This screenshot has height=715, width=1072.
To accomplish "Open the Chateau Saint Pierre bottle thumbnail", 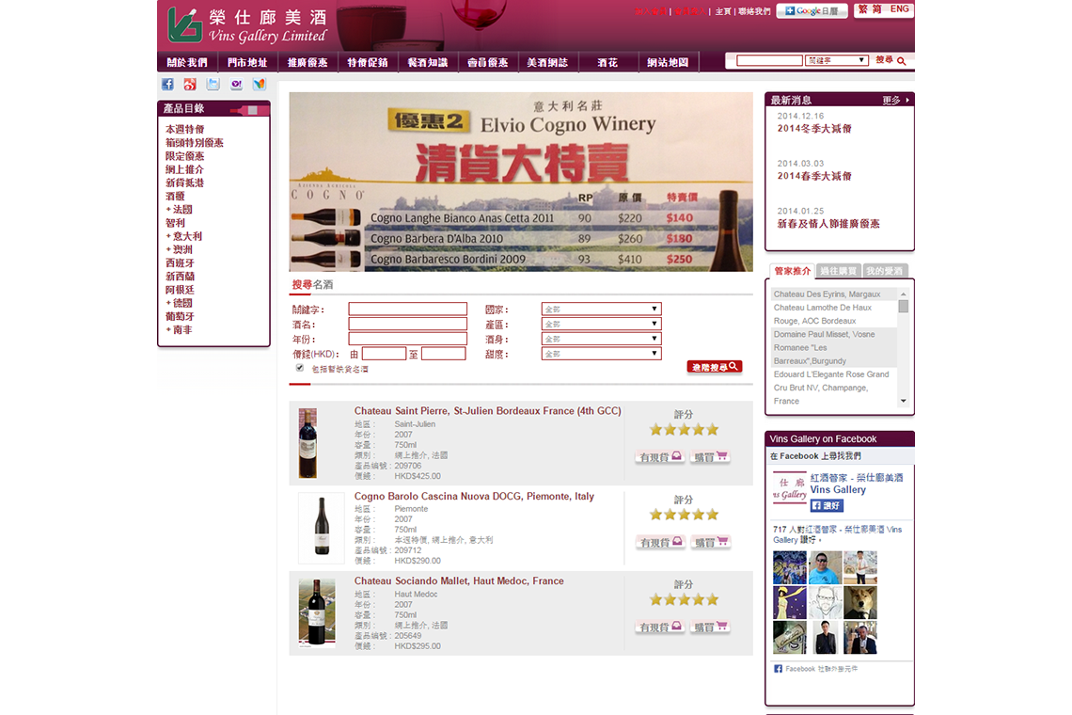I will [x=308, y=443].
